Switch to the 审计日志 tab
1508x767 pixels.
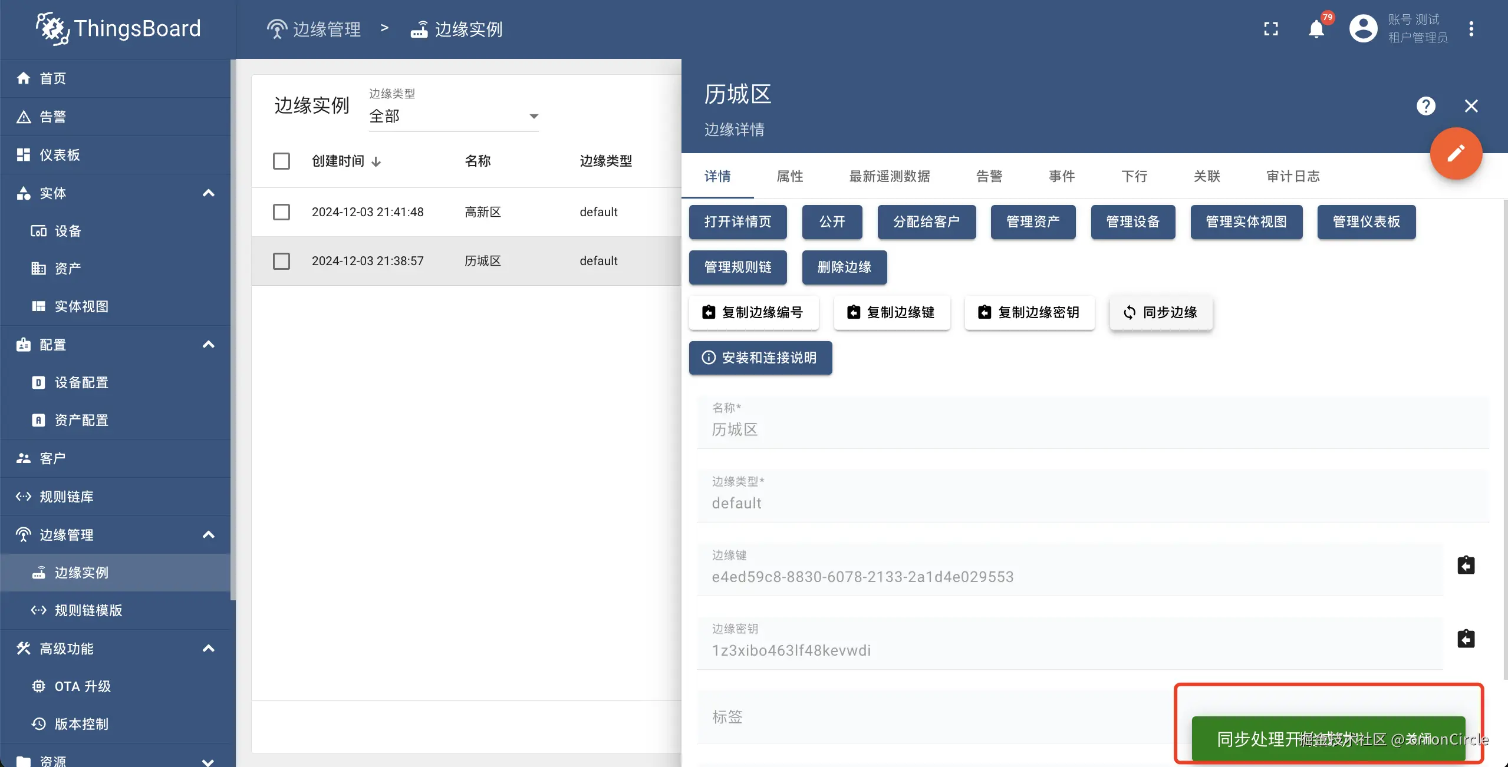point(1293,176)
